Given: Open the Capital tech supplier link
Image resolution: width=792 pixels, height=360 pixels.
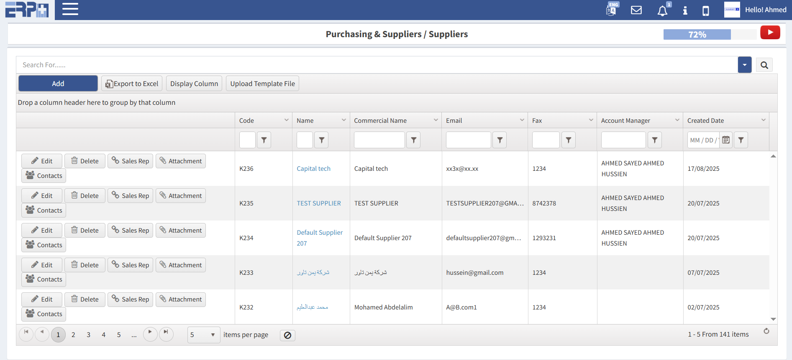Looking at the screenshot, I should [313, 169].
